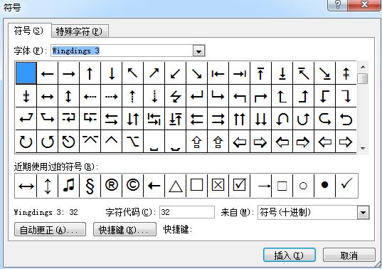Pick the first hollow up arrow with pedestal
Screen dimensions: 382x269
click(196, 142)
